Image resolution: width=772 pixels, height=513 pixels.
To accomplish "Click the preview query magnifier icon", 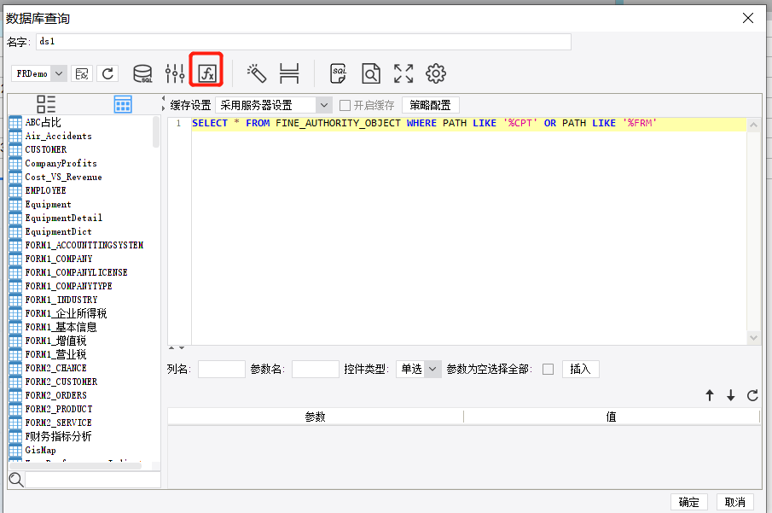I will [371, 74].
